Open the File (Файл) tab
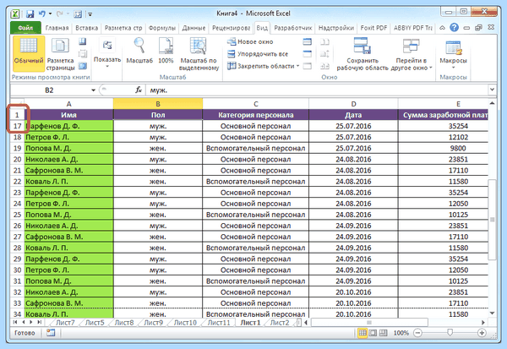Image resolution: width=507 pixels, height=349 pixels. click(x=25, y=28)
